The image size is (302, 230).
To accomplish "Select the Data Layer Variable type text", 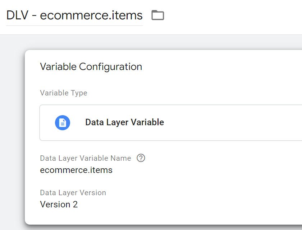I will 124,122.
